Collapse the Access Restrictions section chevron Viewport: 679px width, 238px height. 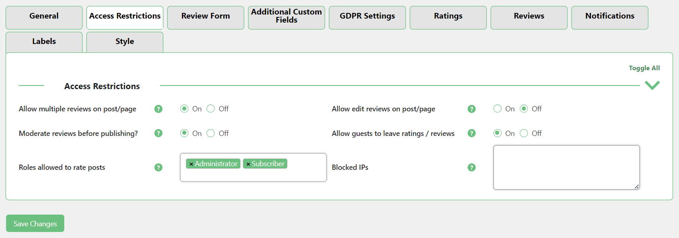point(652,85)
